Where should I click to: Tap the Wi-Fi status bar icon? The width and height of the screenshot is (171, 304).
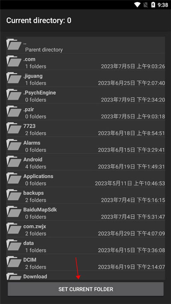tap(137, 5)
